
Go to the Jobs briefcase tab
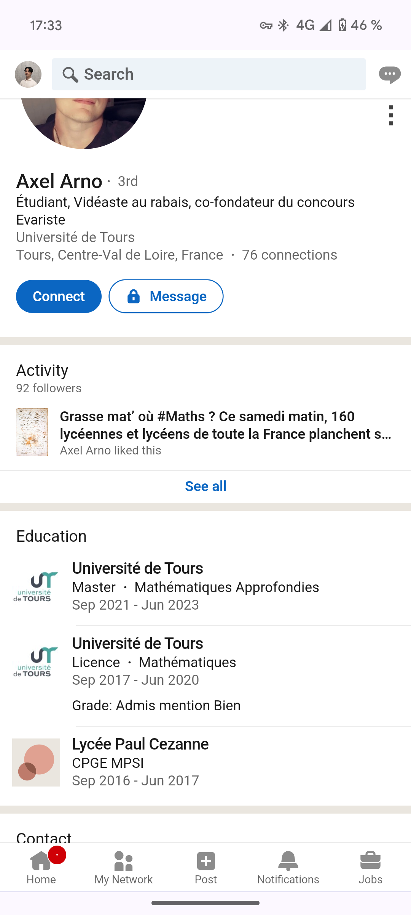tap(370, 867)
